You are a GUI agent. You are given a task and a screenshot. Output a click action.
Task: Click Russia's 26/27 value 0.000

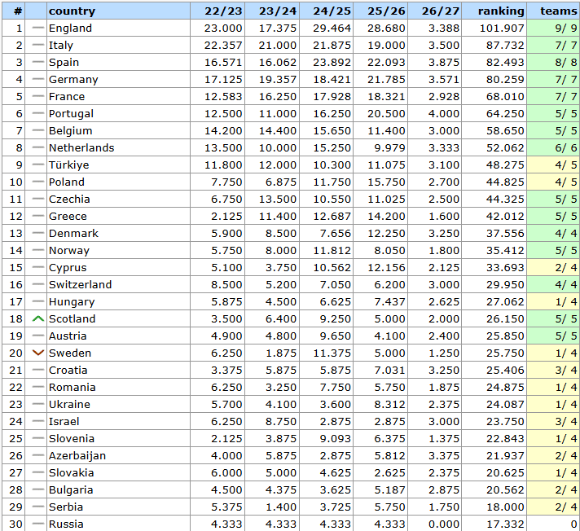[x=444, y=524]
